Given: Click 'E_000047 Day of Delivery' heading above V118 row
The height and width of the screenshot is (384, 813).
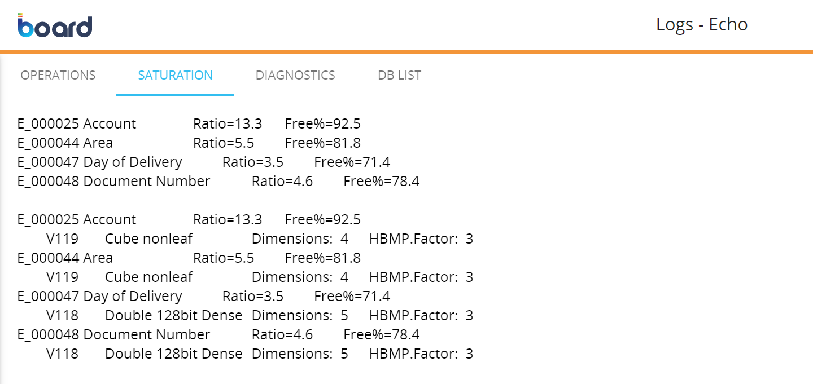Looking at the screenshot, I should coord(100,297).
